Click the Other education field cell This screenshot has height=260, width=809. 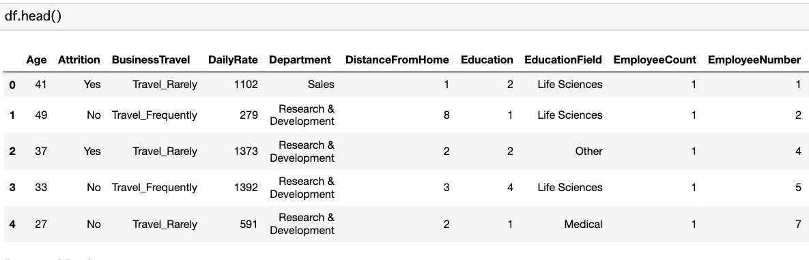pyautogui.click(x=588, y=151)
